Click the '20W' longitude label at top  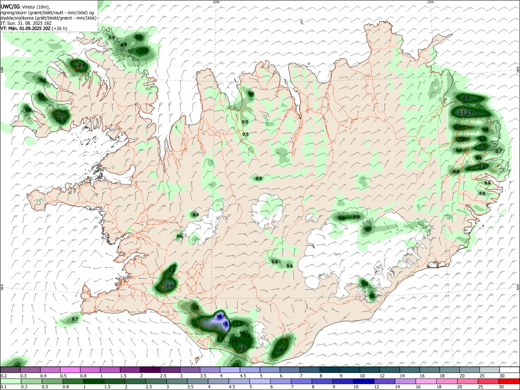click(x=216, y=2)
